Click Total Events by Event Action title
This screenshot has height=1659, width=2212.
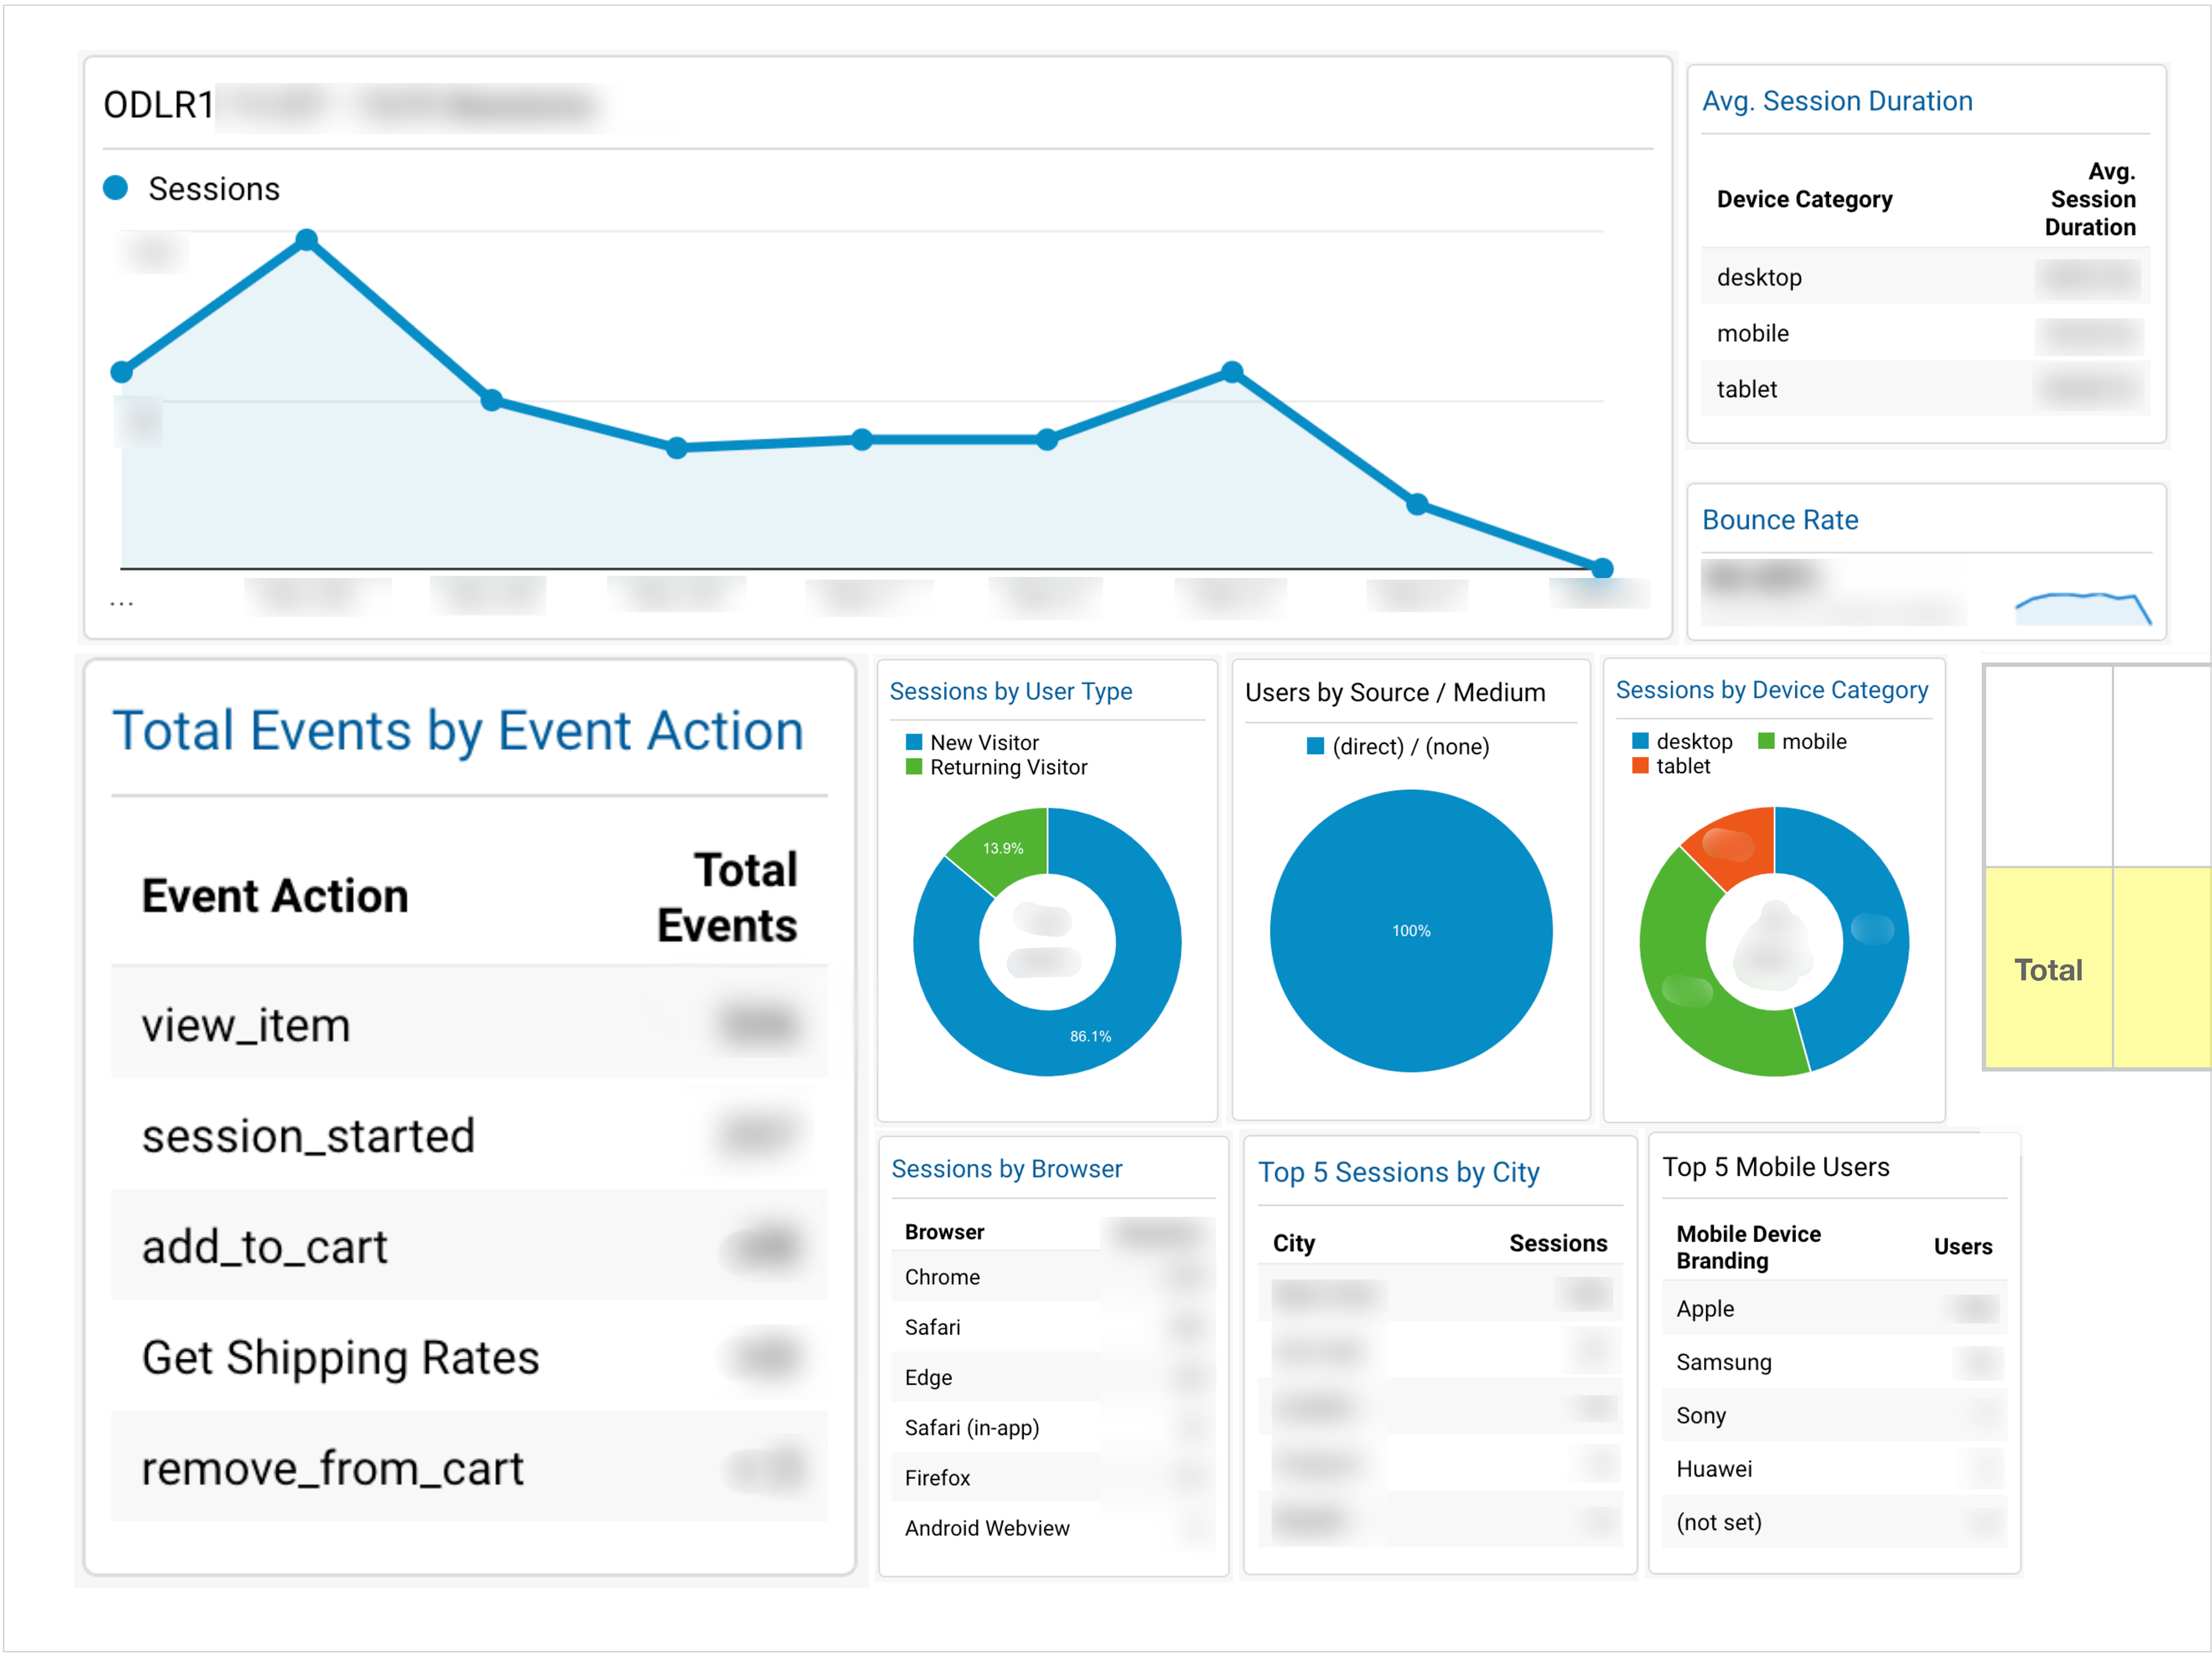click(x=457, y=731)
